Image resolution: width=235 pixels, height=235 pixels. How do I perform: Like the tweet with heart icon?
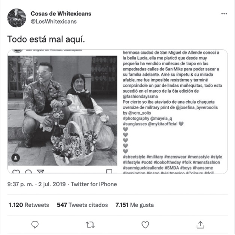[145, 224]
